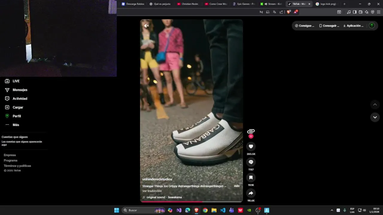Close the TikTok browser tab

point(309,4)
